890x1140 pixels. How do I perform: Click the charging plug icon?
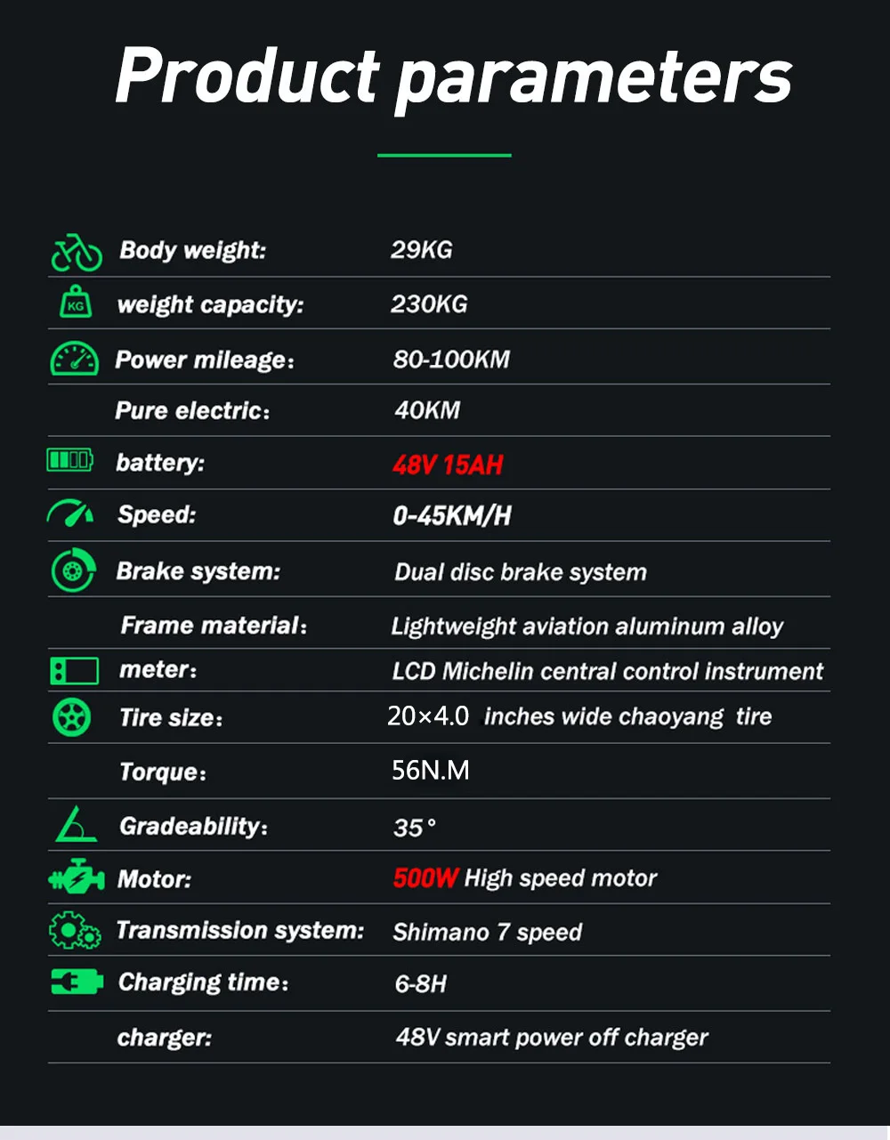click(76, 982)
